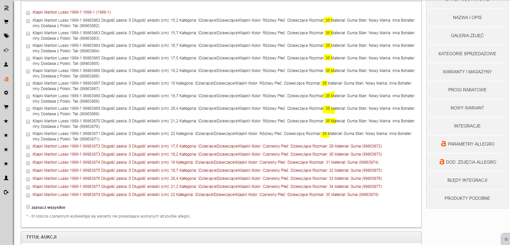The height and width of the screenshot is (245, 510).
Task: Toggle the checkbox for variant 99863872
Action: (x=28, y=147)
